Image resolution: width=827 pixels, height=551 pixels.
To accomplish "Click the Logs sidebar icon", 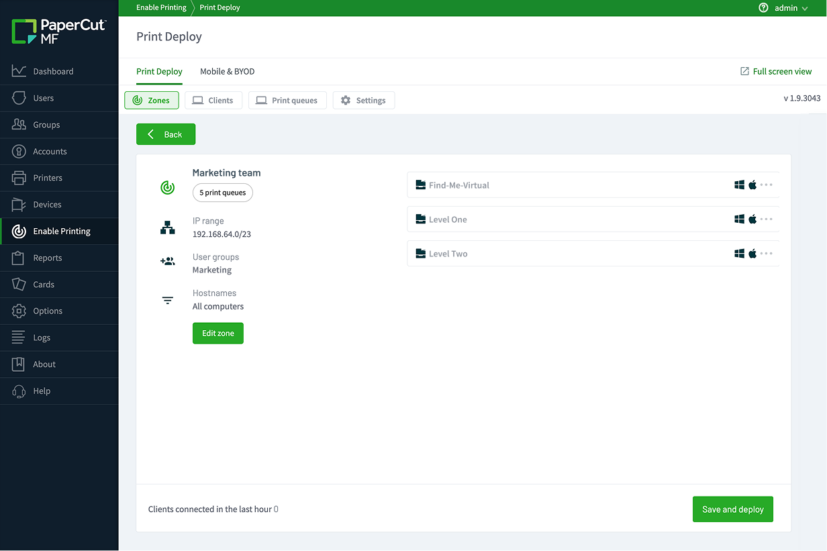I will point(18,338).
